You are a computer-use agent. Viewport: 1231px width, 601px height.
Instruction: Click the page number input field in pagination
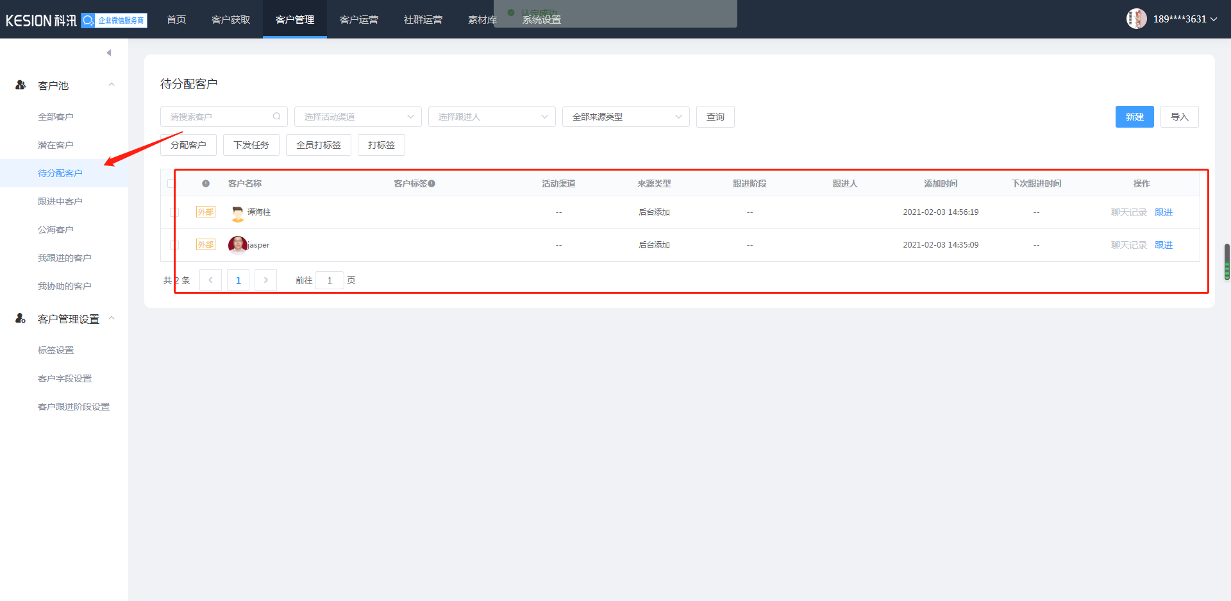click(330, 280)
